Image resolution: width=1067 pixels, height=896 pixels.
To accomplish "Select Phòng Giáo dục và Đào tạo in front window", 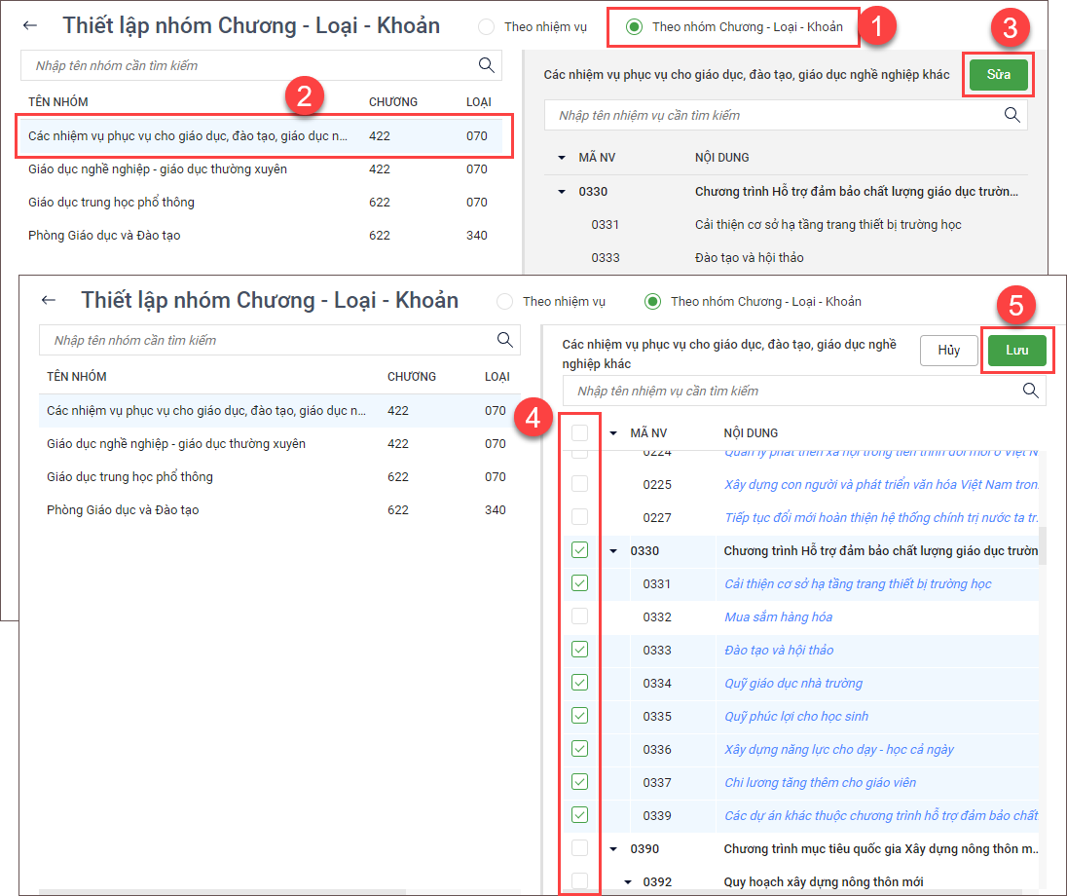I will pyautogui.click(x=123, y=509).
